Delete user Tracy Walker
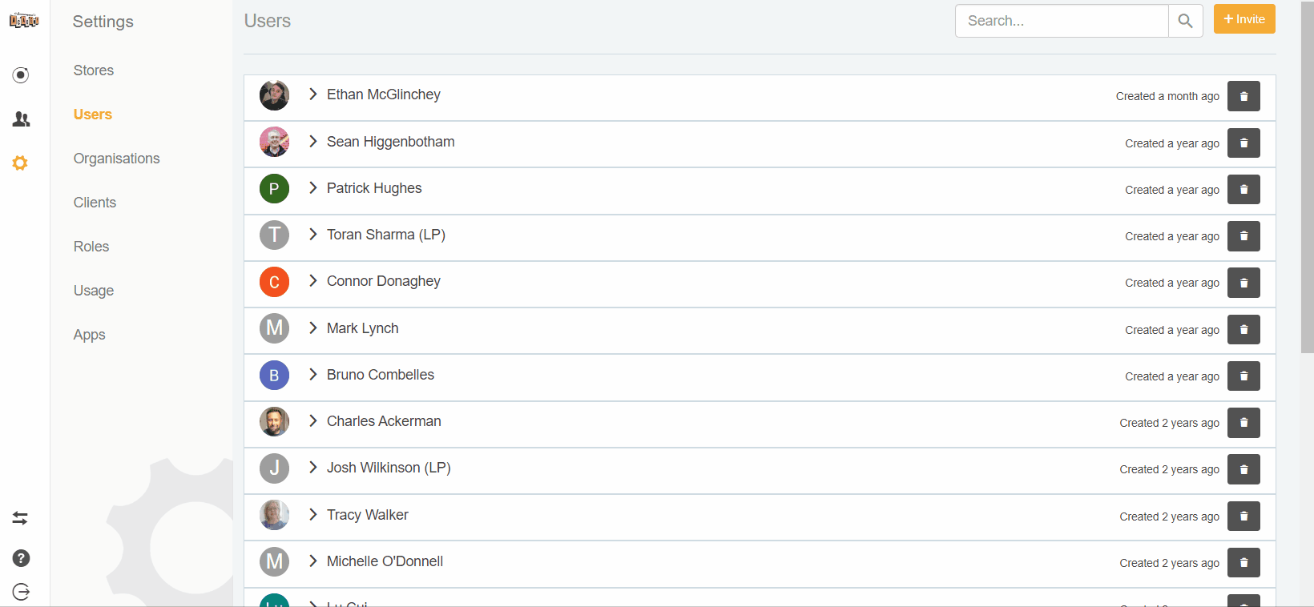 [1243, 517]
